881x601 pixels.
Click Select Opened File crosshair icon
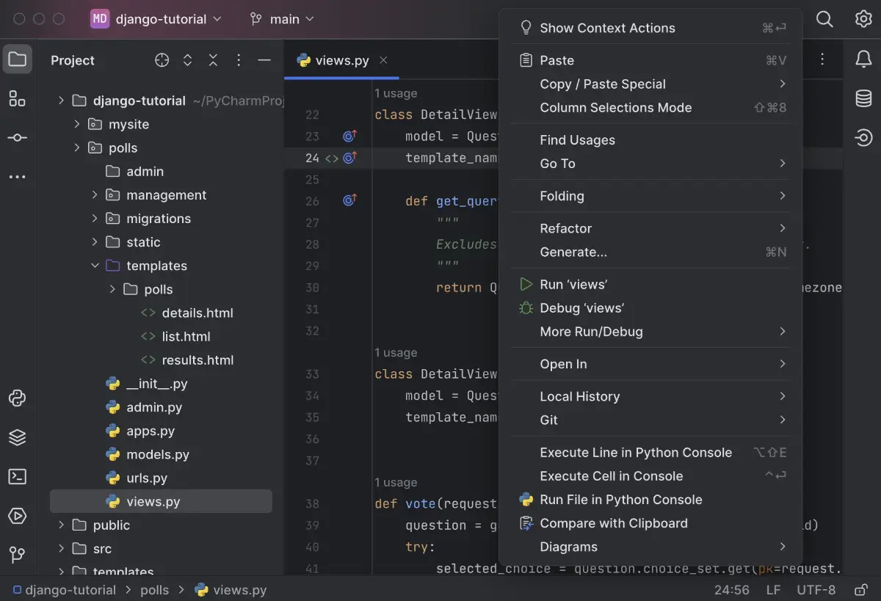click(x=162, y=60)
